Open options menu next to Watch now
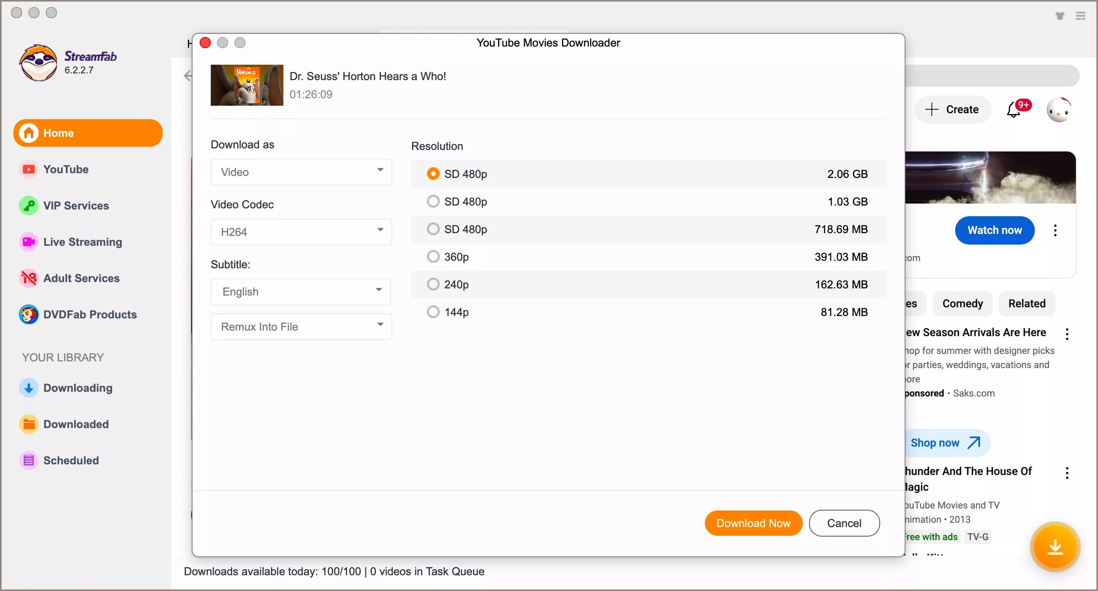Image resolution: width=1098 pixels, height=591 pixels. click(x=1055, y=230)
